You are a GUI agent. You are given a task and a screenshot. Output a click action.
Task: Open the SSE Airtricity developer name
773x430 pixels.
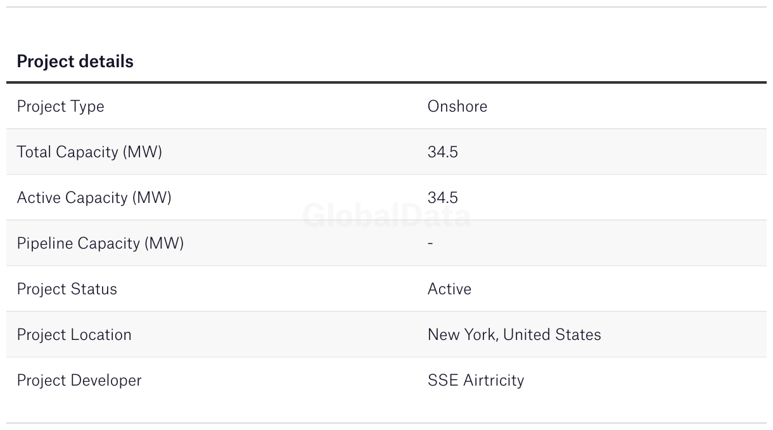pos(476,381)
